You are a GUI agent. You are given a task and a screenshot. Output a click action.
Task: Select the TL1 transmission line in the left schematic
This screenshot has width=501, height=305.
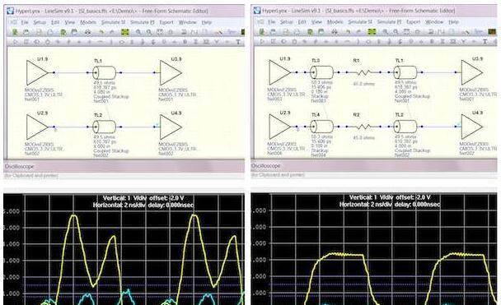[104, 72]
